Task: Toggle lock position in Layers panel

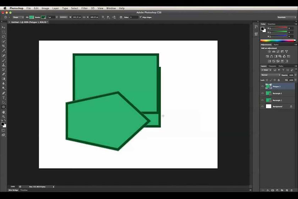Action: 275,80
